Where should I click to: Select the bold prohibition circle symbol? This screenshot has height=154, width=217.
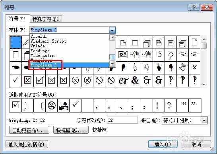click(x=111, y=80)
